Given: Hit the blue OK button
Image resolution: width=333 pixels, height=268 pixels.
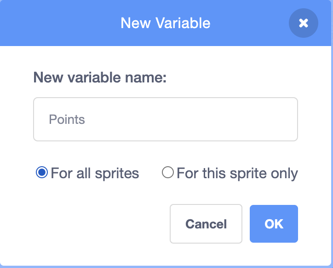Looking at the screenshot, I should (x=274, y=224).
